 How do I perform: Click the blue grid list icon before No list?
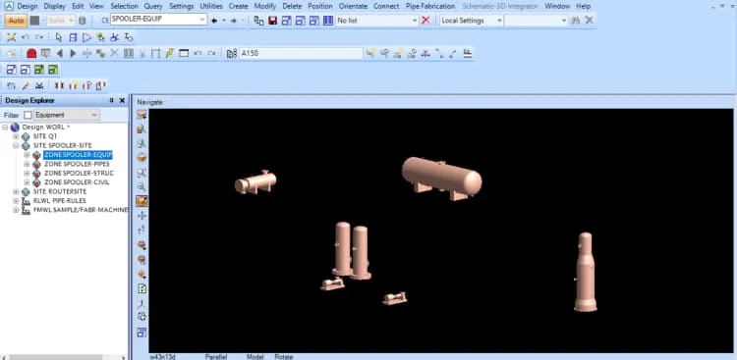point(328,21)
